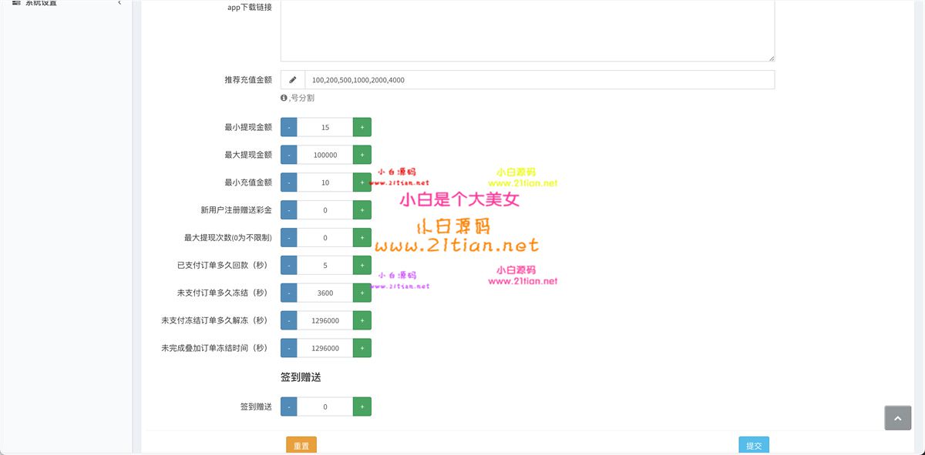Collapse the 系统设置 sidebar menu chevron
This screenshot has height=455, width=925.
tap(119, 3)
